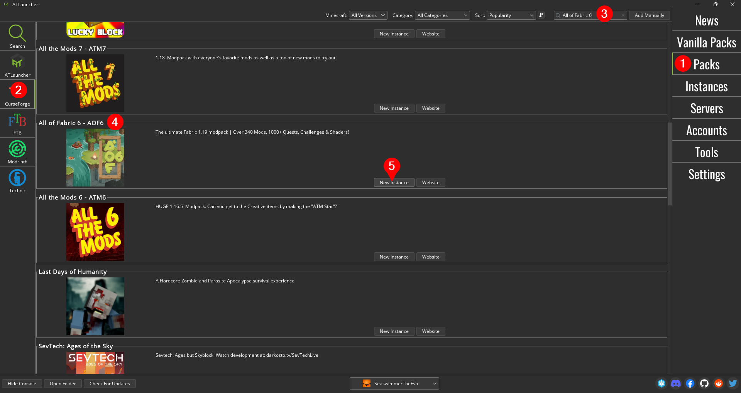The width and height of the screenshot is (741, 393).
Task: Open the Discord link icon
Action: (676, 383)
